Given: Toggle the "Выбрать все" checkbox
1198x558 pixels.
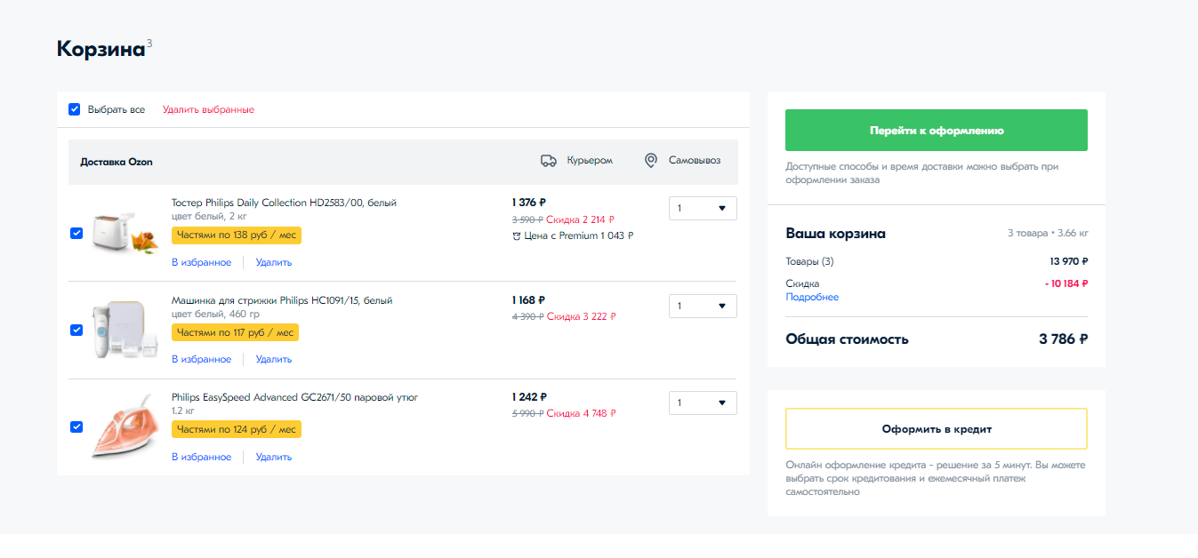Looking at the screenshot, I should (75, 109).
